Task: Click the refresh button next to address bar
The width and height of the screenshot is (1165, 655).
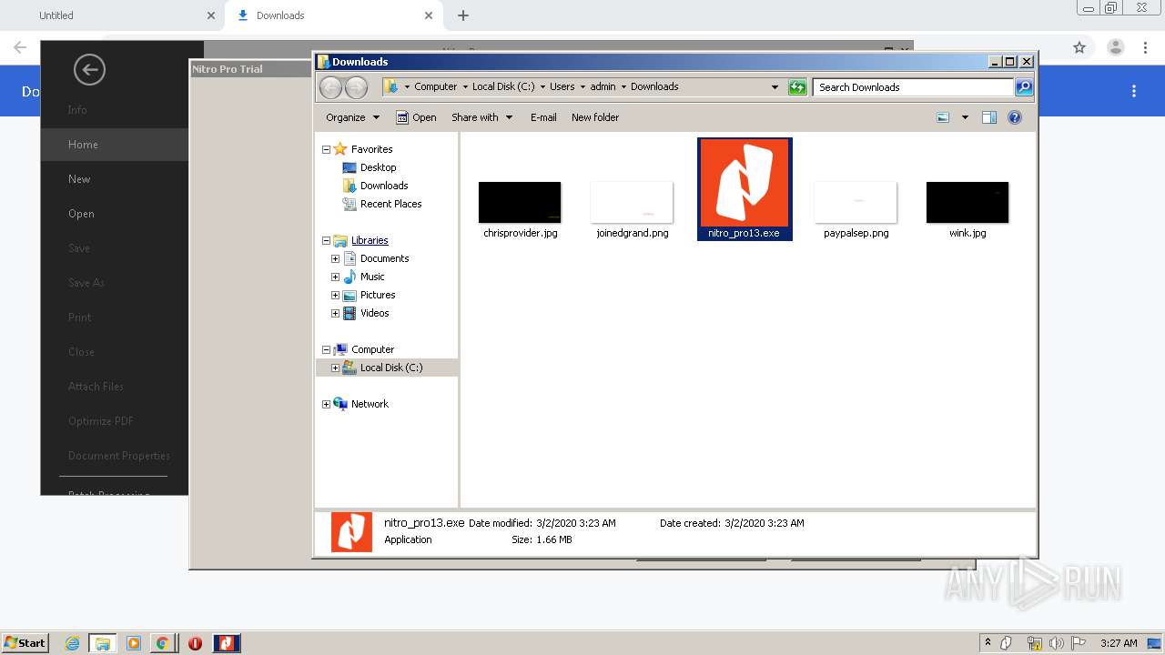Action: click(x=797, y=87)
